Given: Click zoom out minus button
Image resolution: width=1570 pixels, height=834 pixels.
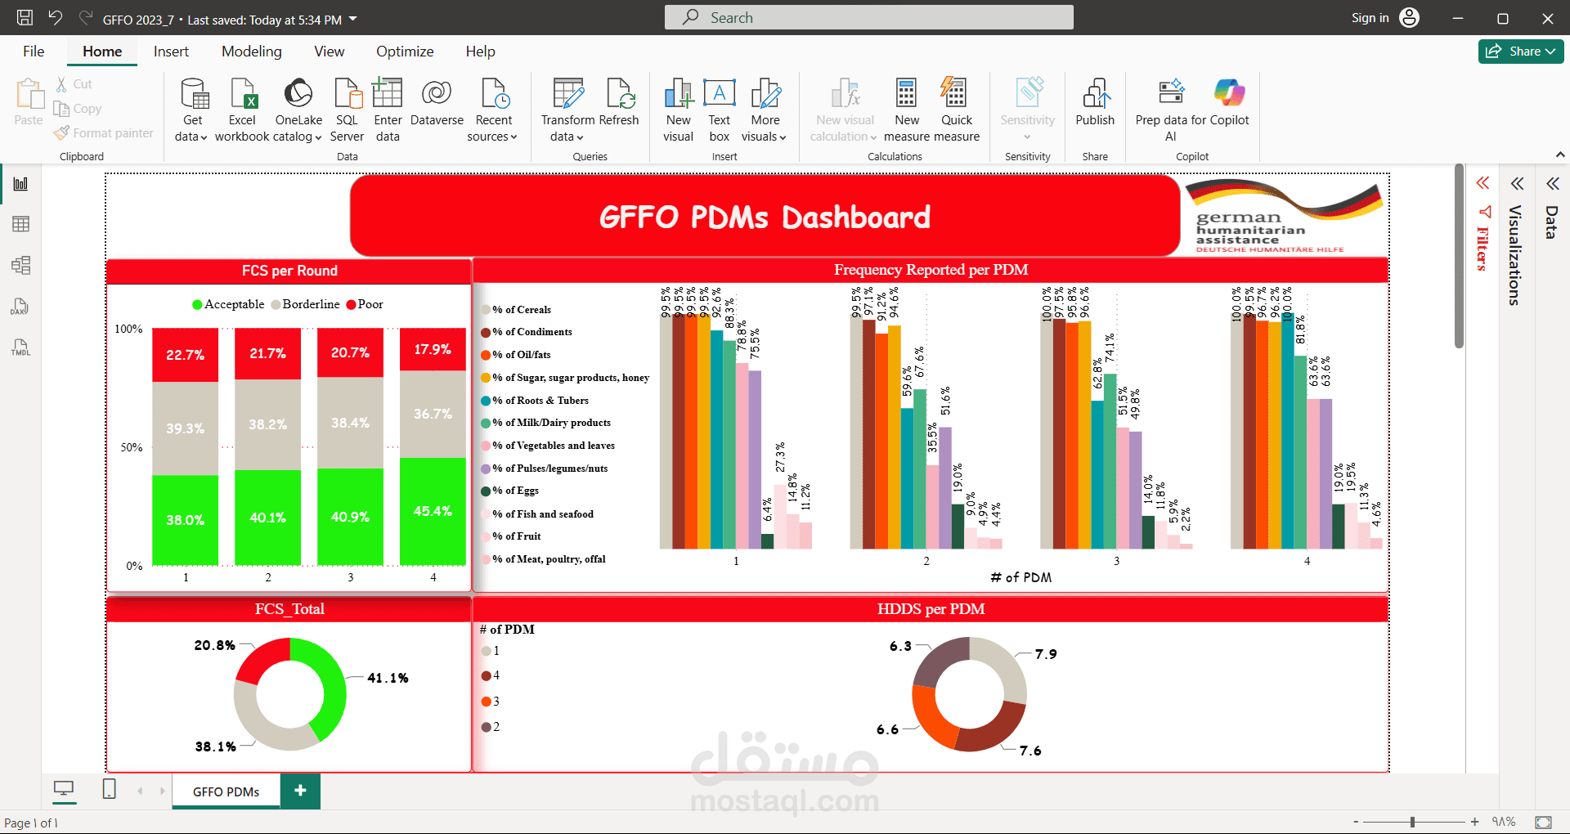Looking at the screenshot, I should tap(1356, 822).
